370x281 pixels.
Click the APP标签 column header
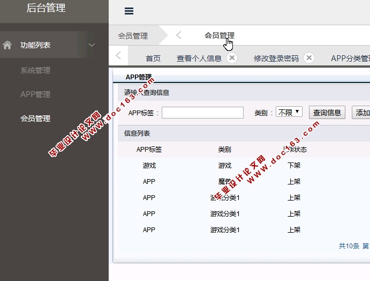pyautogui.click(x=149, y=150)
